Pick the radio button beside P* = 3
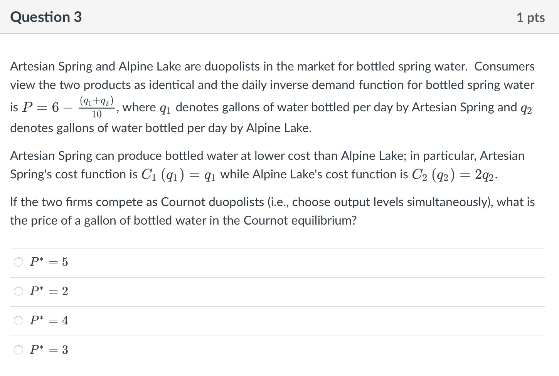The image size is (559, 376). click(x=19, y=350)
